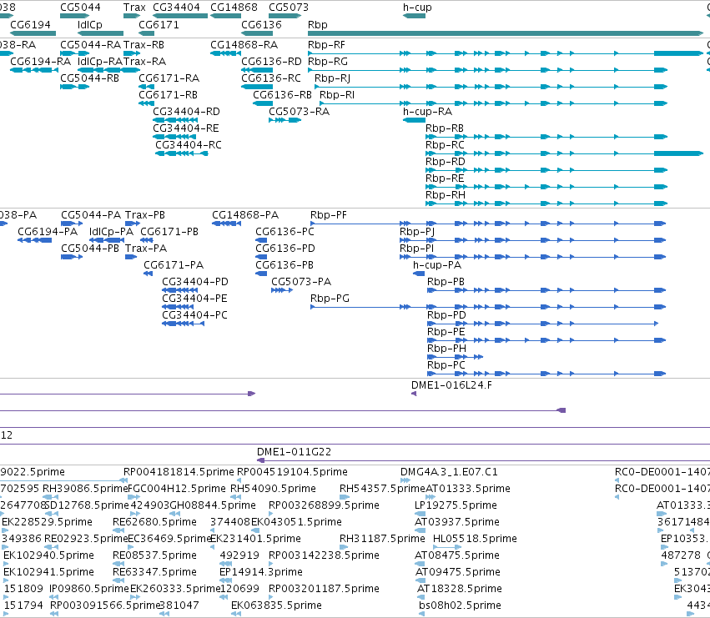Select the 'IdlCp' gene label
710x618 pixels.
coord(89,25)
